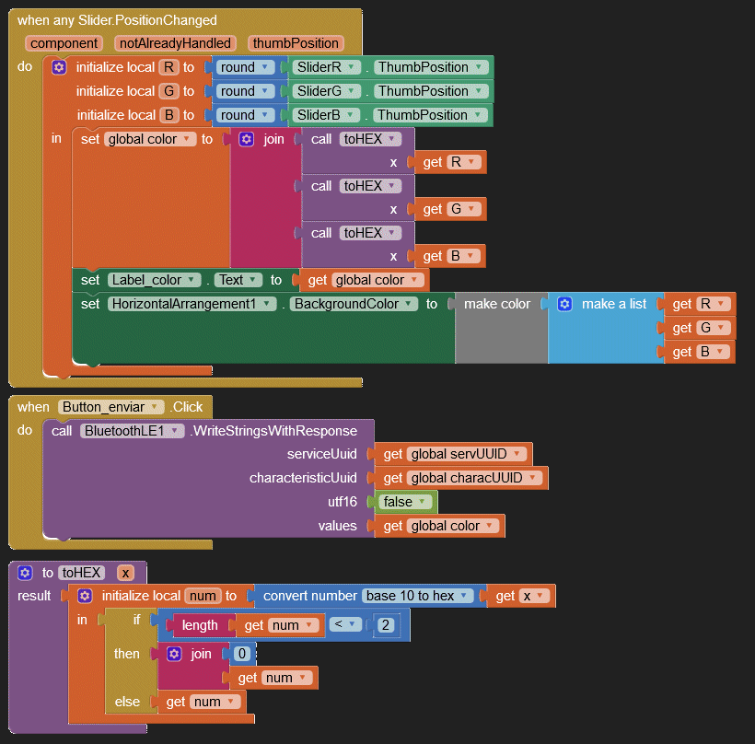The height and width of the screenshot is (744, 755).
Task: Click the gear icon on initialize local num block
Action: click(85, 596)
